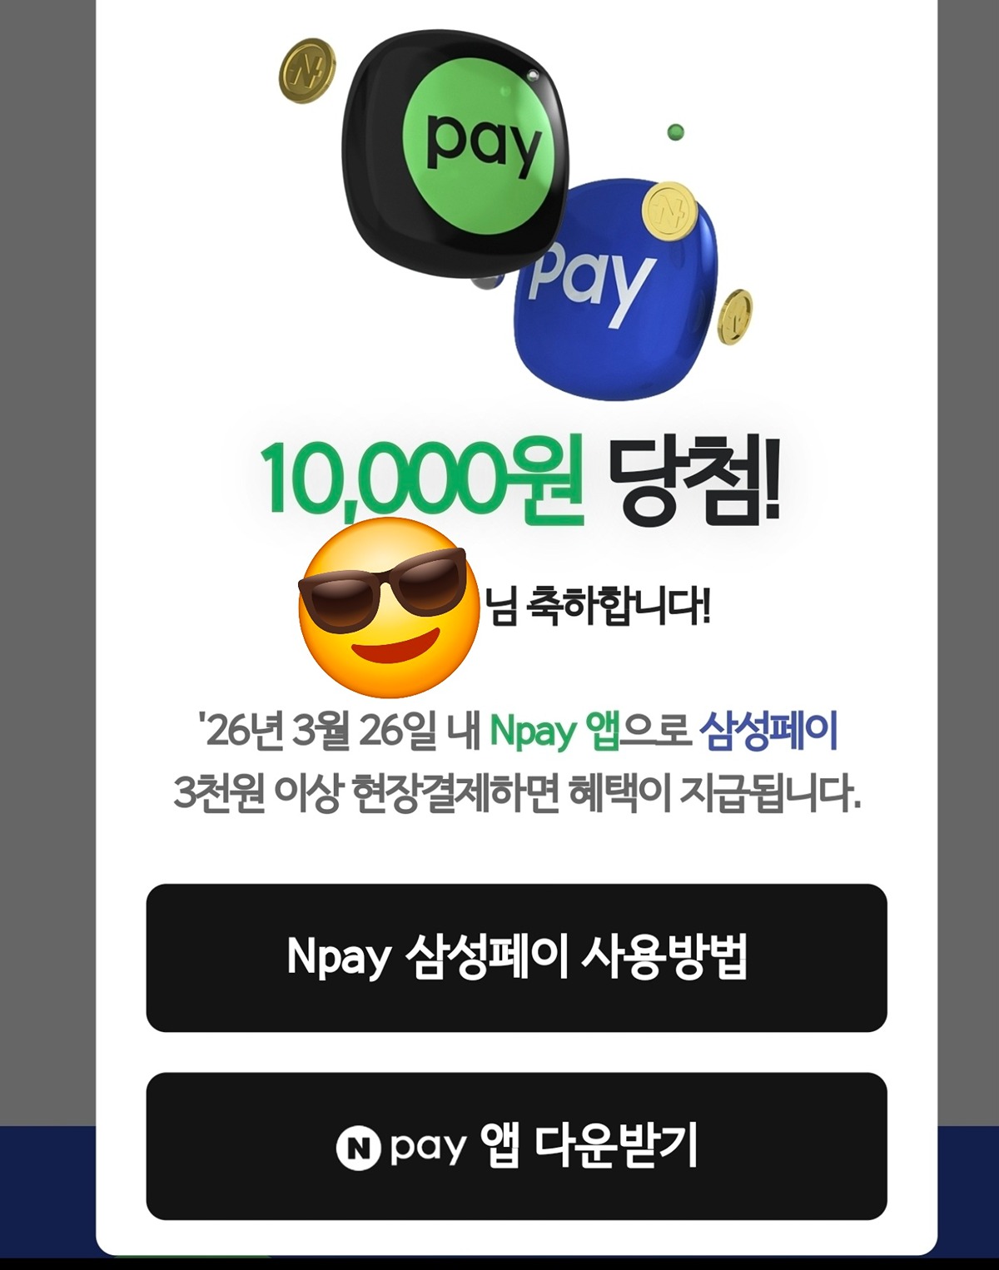Click the gold coin beside the green badge
Viewport: 999px width, 1270px height.
(307, 71)
